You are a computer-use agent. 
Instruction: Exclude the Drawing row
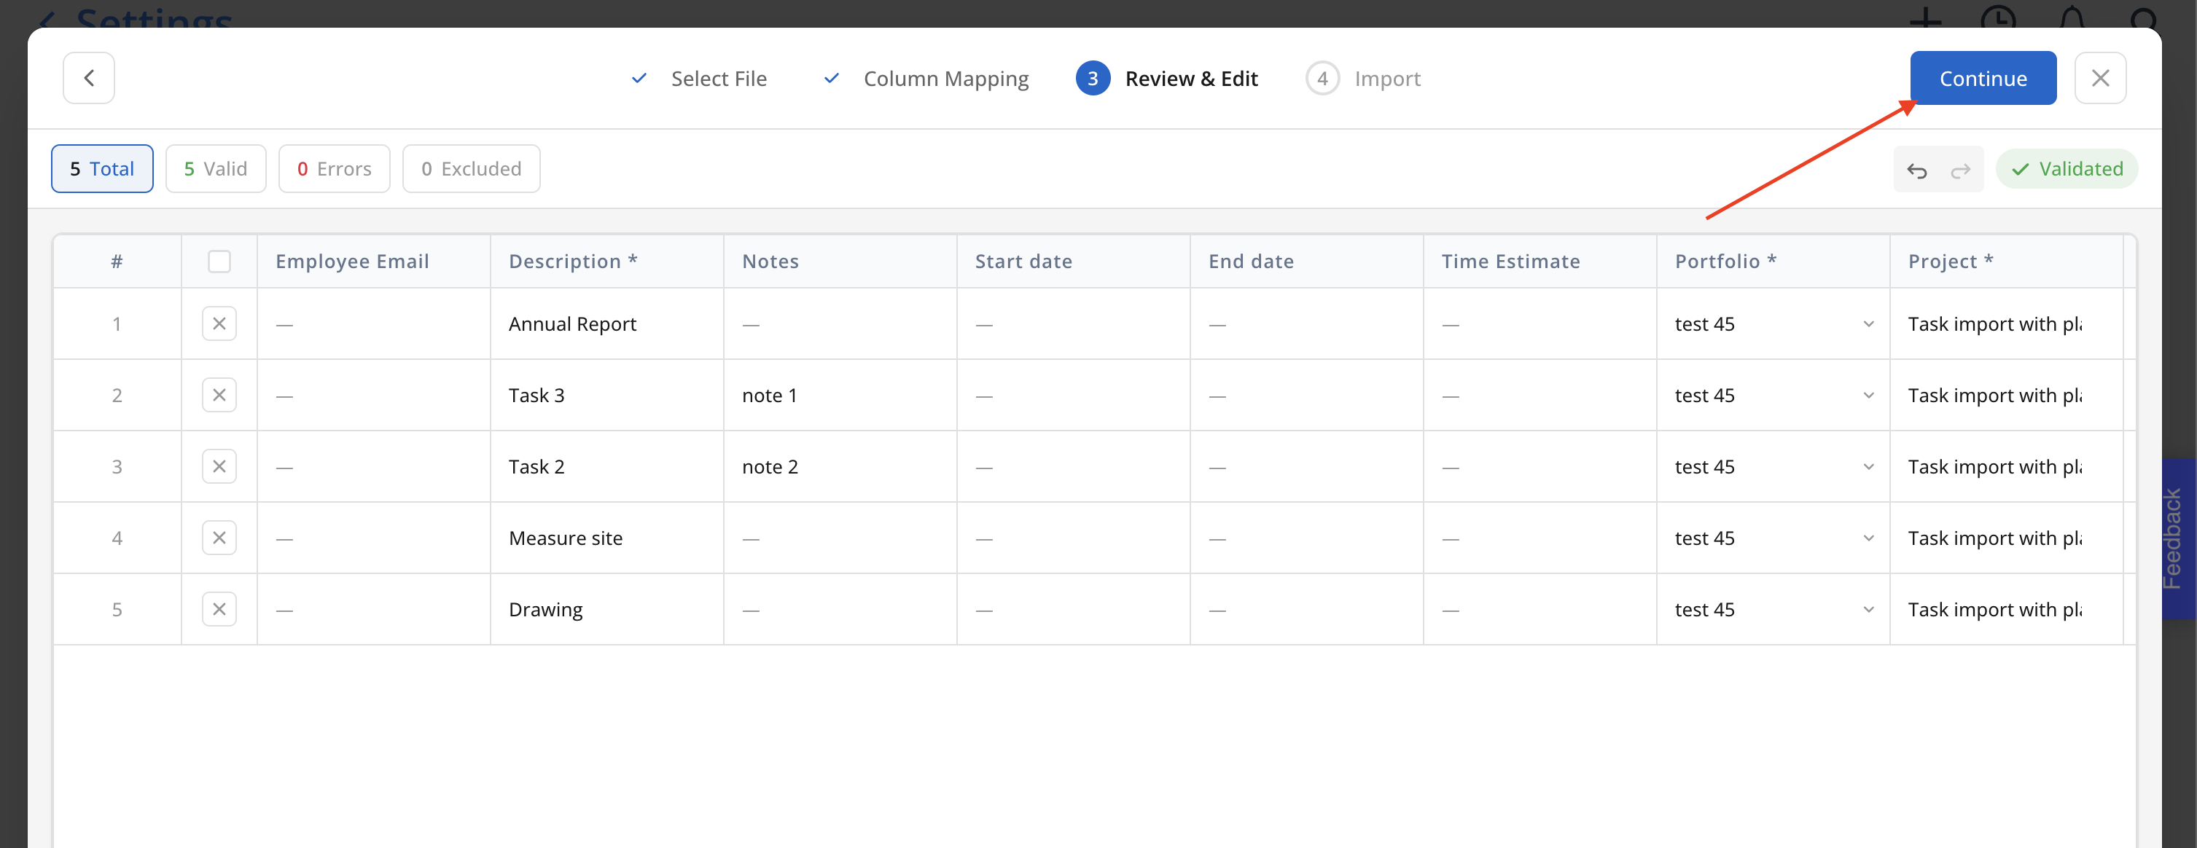pos(219,609)
